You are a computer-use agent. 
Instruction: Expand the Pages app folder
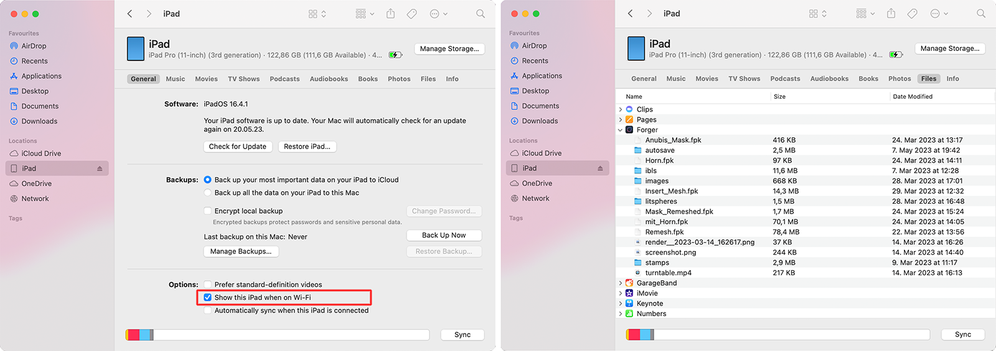pyautogui.click(x=621, y=119)
